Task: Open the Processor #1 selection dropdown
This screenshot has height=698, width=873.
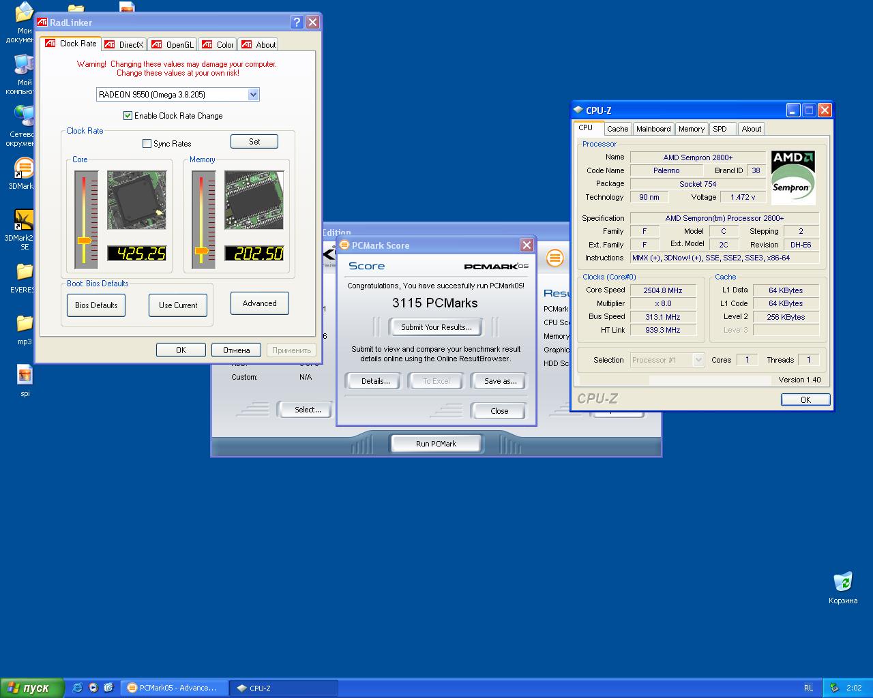Action: [x=698, y=360]
